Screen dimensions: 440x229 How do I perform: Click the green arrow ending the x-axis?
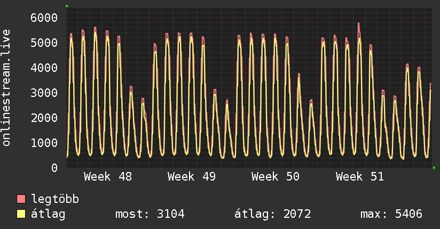pyautogui.click(x=435, y=168)
